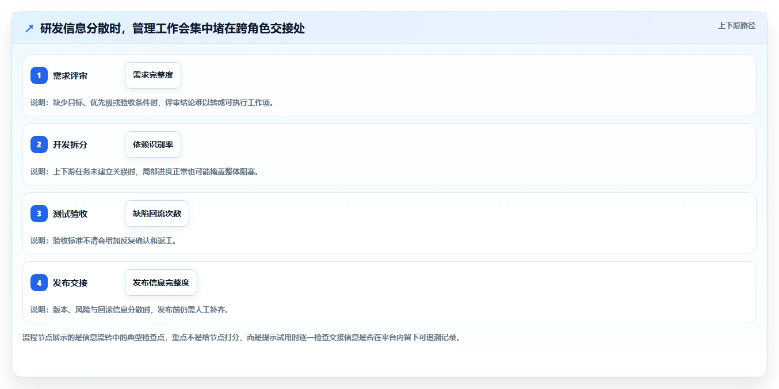779x389 pixels.
Task: Click the description 验收标准不清会增加反复确认和返工
Action: tap(104, 241)
